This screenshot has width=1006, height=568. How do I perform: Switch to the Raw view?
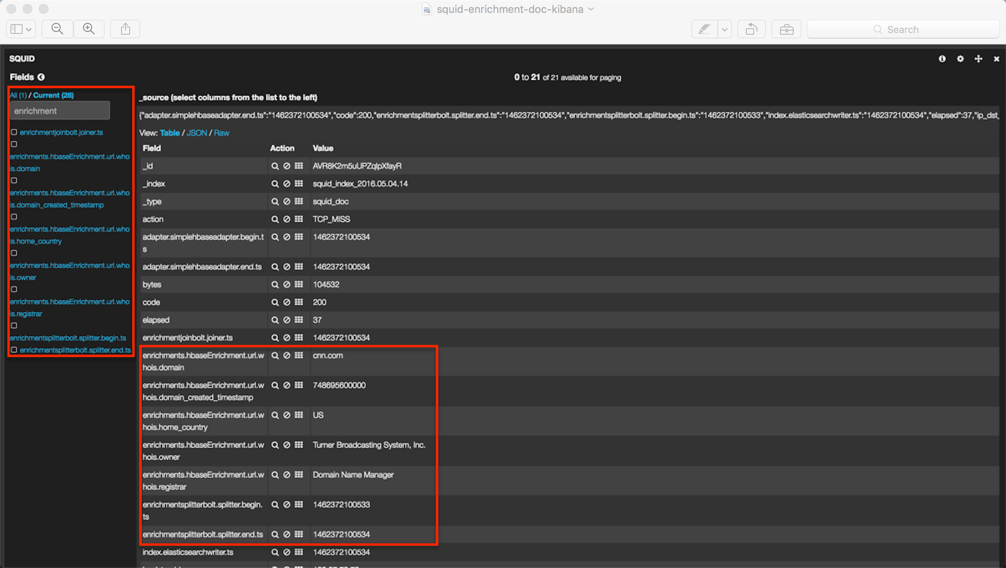coord(221,133)
